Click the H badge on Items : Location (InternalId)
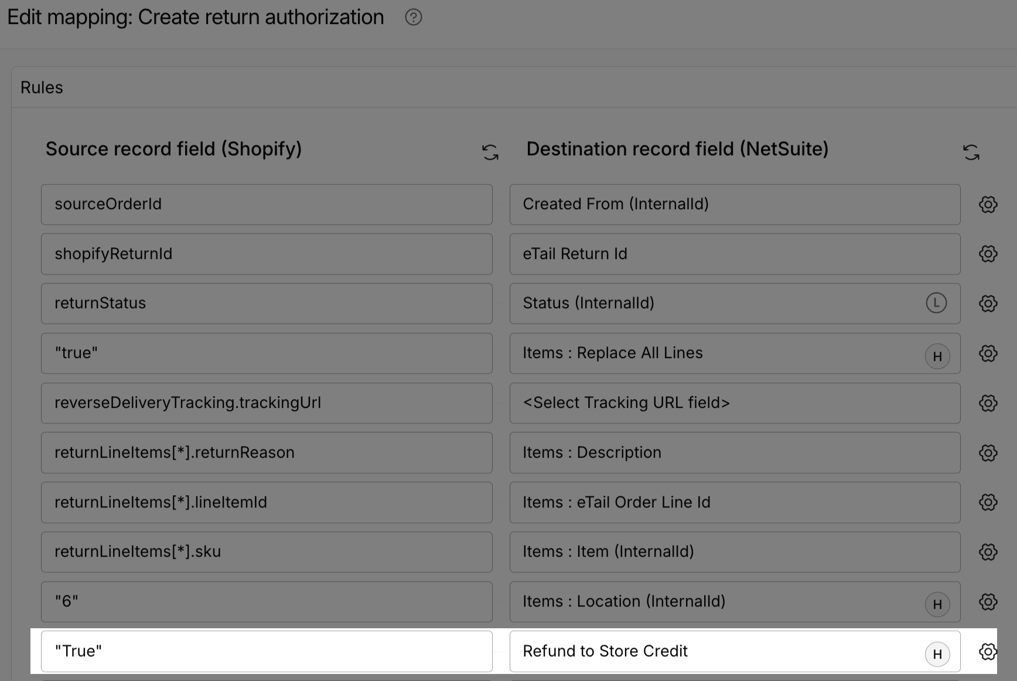The width and height of the screenshot is (1017, 681). coord(937,604)
